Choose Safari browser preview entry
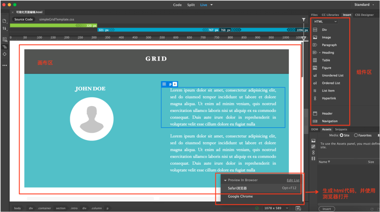Viewport: 380px width, 212px height. (261, 188)
